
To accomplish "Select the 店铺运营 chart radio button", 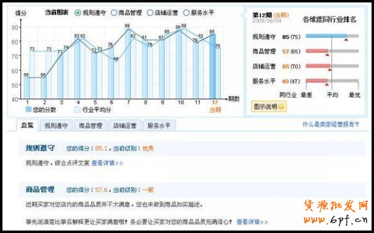I will coord(150,13).
